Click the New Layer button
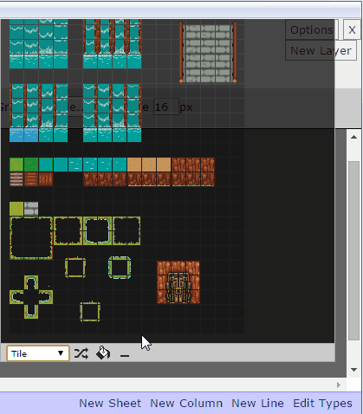This screenshot has width=363, height=414. pyautogui.click(x=321, y=50)
